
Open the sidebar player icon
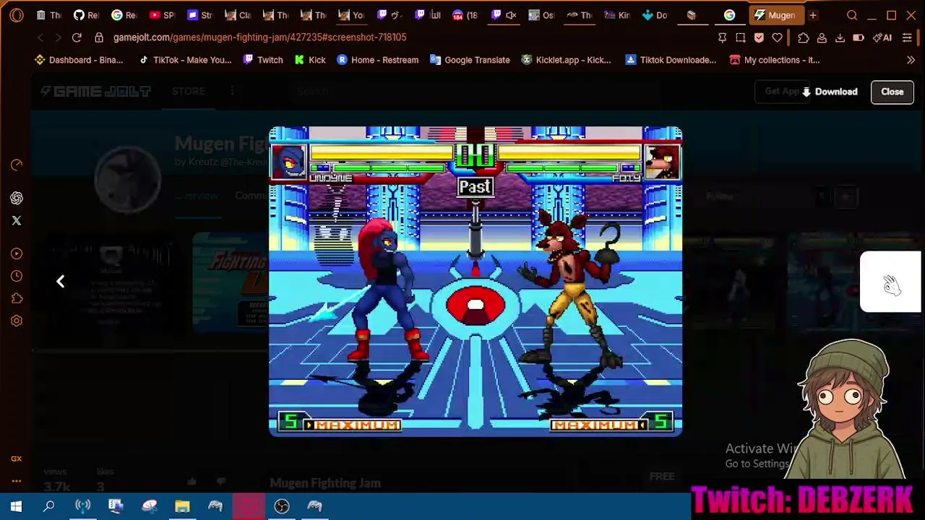tap(17, 253)
